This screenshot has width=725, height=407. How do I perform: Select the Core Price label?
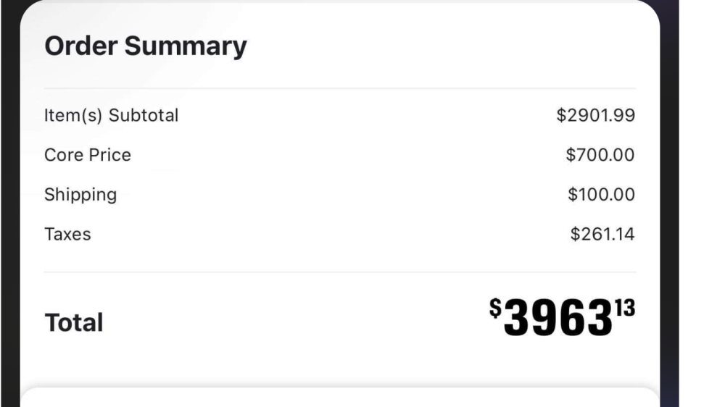click(x=88, y=155)
